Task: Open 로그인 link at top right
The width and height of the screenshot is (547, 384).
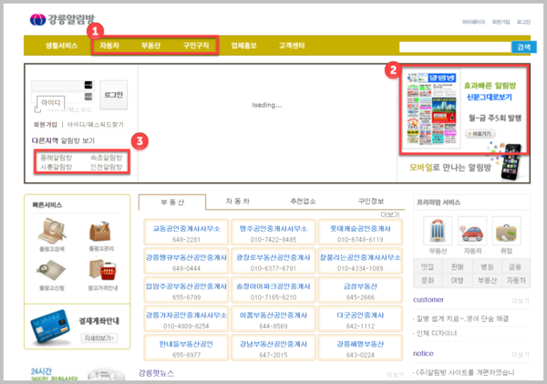Action: pyautogui.click(x=523, y=22)
